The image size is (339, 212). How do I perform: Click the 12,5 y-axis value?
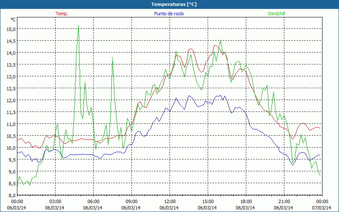click(x=11, y=89)
